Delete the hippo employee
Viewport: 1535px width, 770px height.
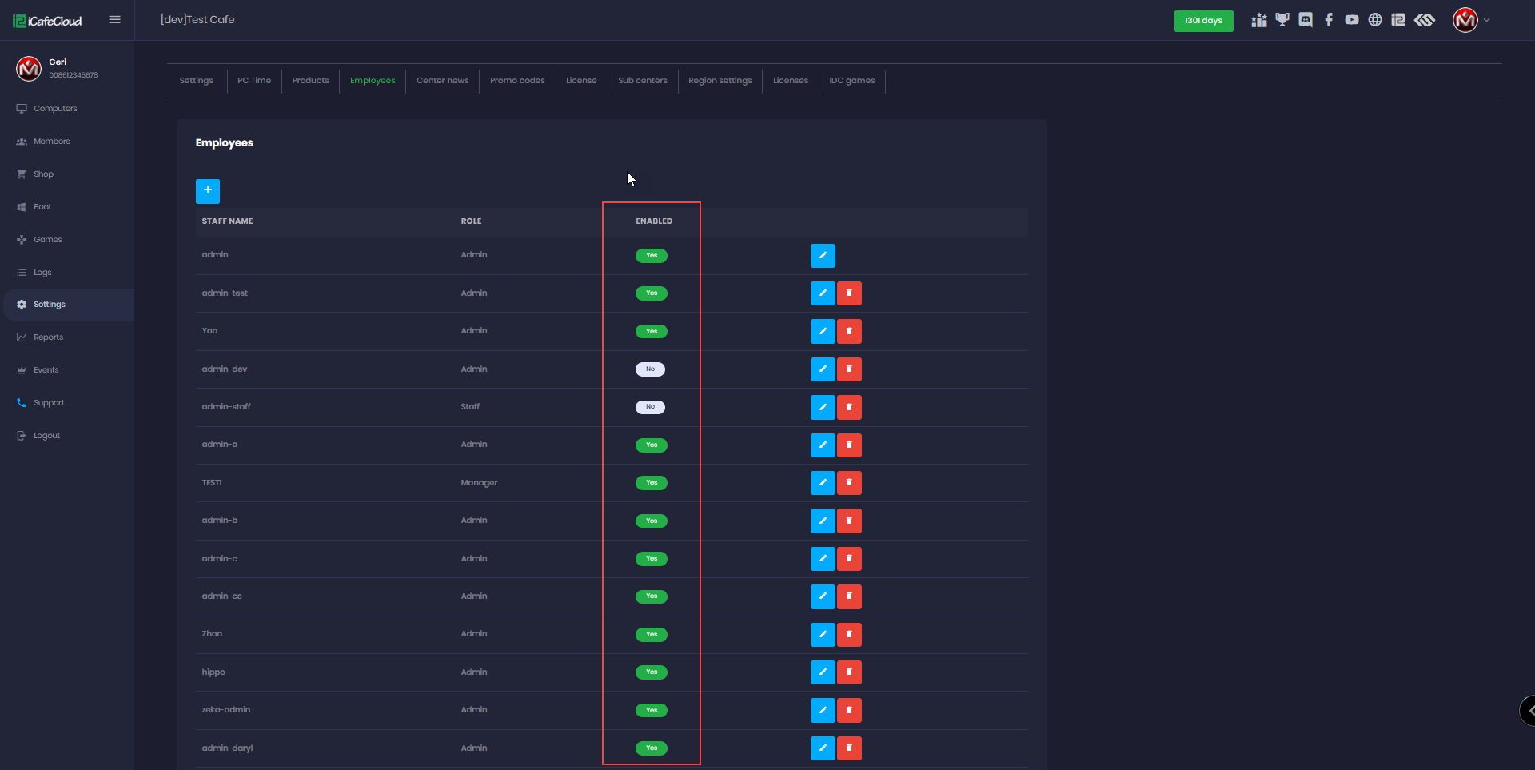849,672
